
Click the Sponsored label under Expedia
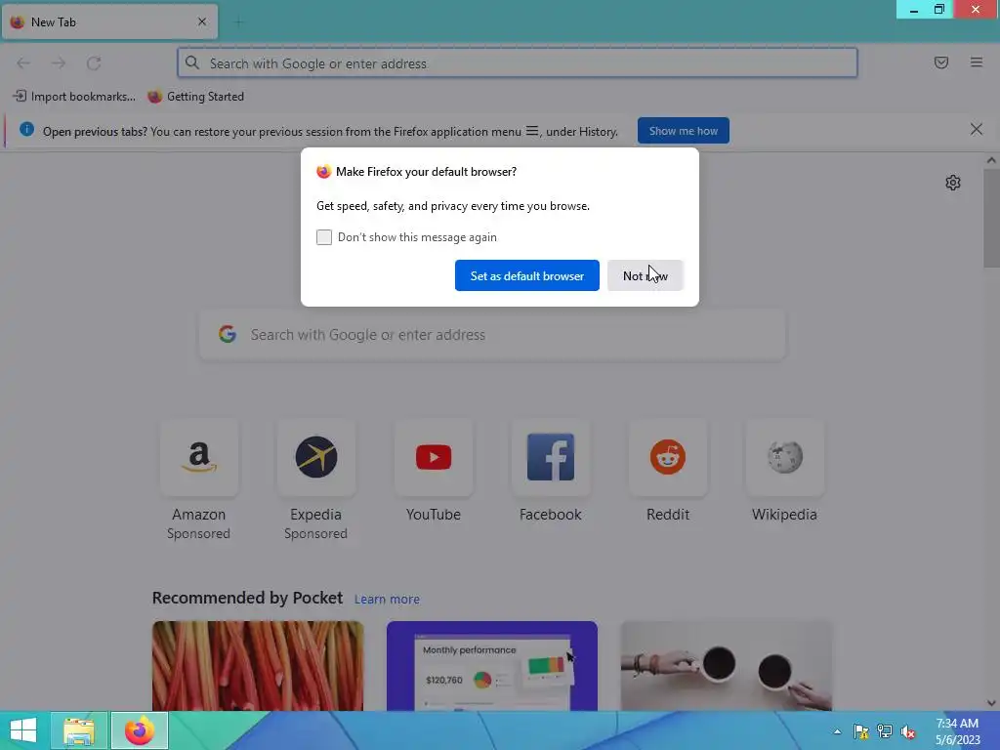[x=315, y=534]
